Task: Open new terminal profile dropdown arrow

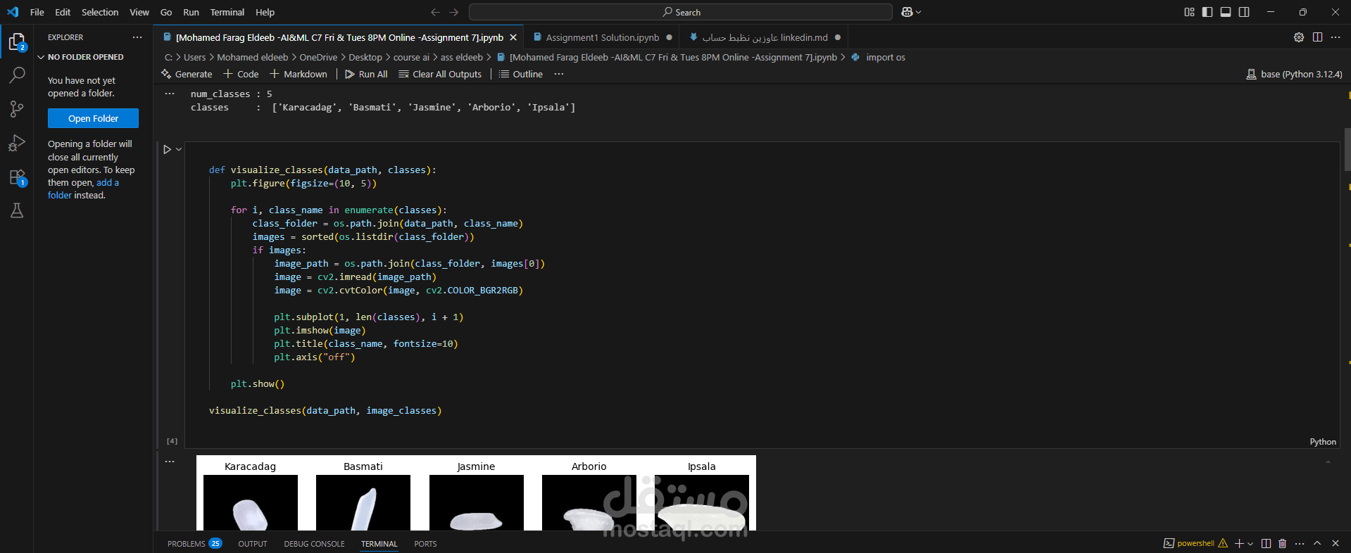Action: point(1250,543)
